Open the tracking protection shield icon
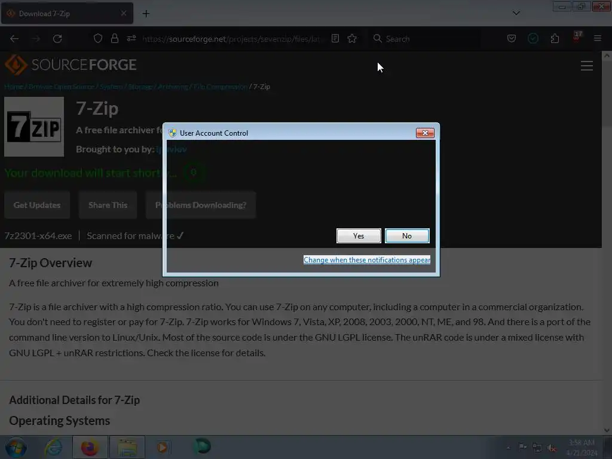The height and width of the screenshot is (459, 612). tap(98, 38)
